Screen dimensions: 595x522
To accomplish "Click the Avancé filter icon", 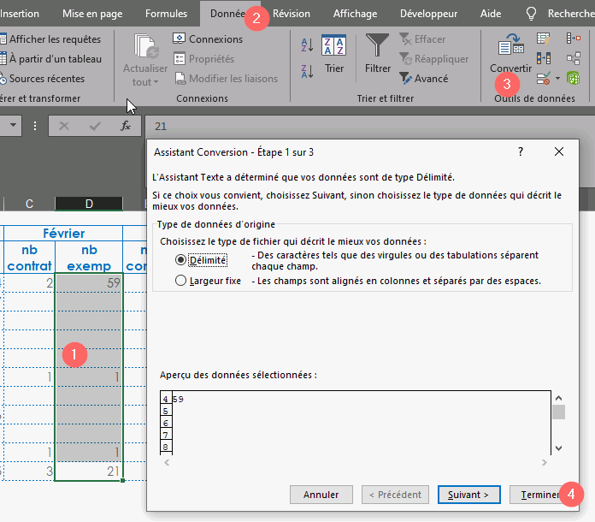I will (x=405, y=78).
